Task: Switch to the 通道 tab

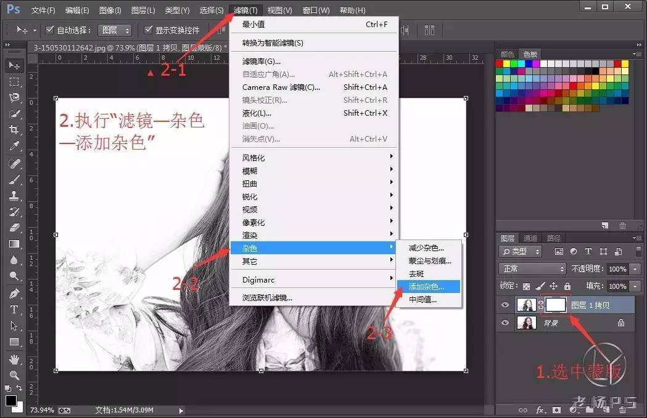Action: (x=530, y=238)
